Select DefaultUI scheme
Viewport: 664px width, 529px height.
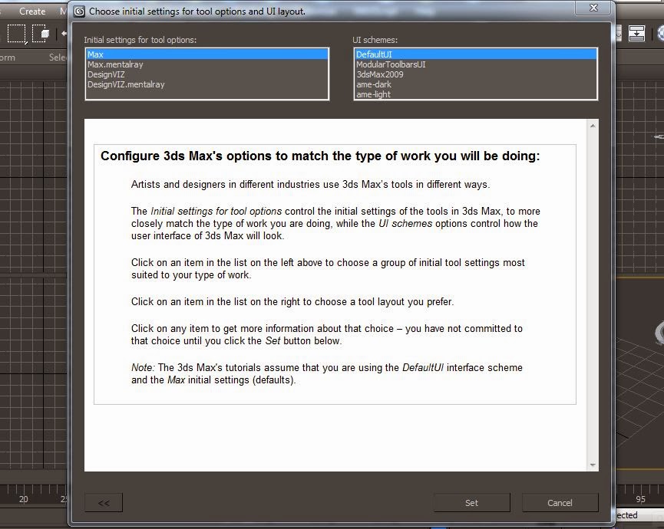(x=476, y=54)
